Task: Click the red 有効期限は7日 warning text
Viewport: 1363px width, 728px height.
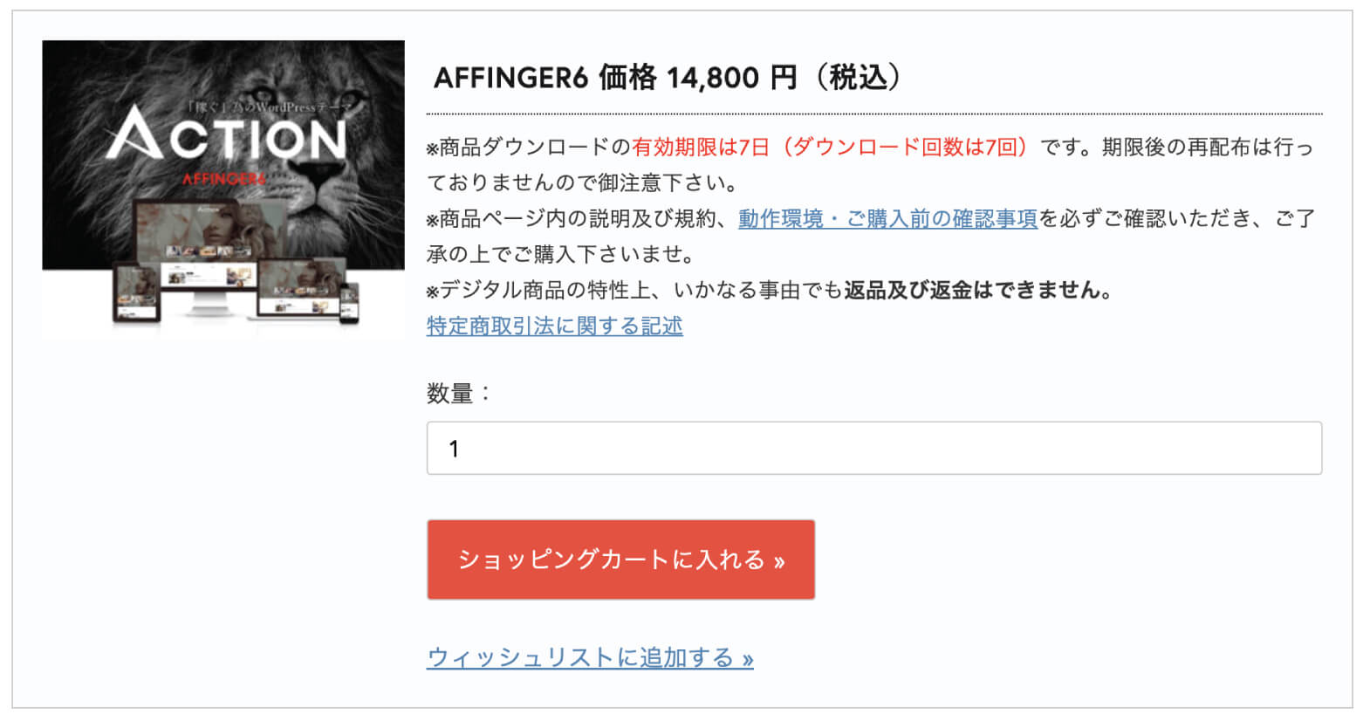Action: tap(701, 148)
